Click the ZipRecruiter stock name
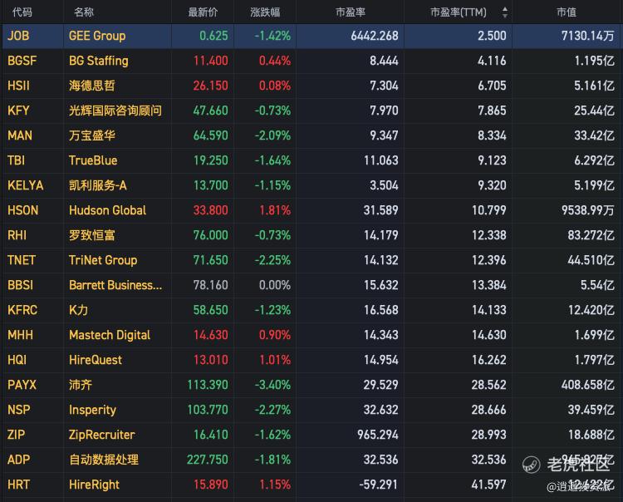 pos(101,435)
